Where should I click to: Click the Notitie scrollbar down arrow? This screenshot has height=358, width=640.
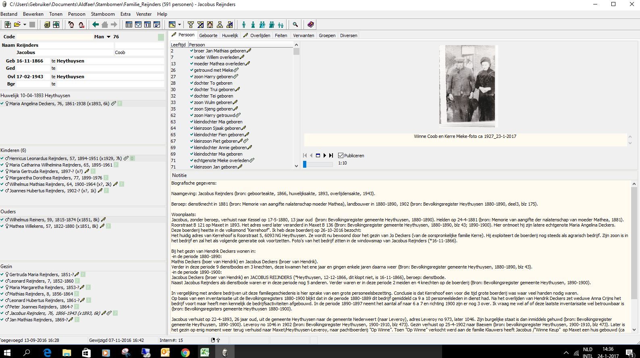pyautogui.click(x=634, y=329)
